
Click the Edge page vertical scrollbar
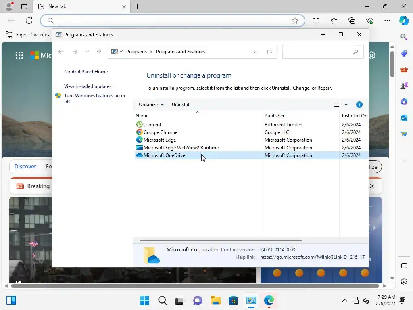pyautogui.click(x=392, y=64)
